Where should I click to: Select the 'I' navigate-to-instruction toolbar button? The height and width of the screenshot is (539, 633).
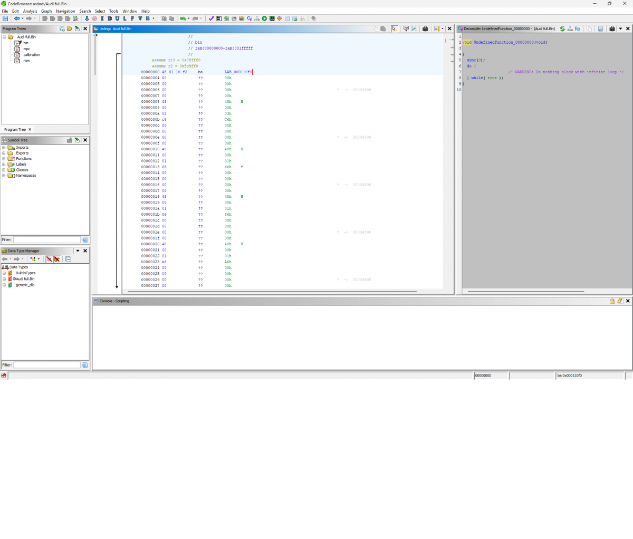coord(102,18)
